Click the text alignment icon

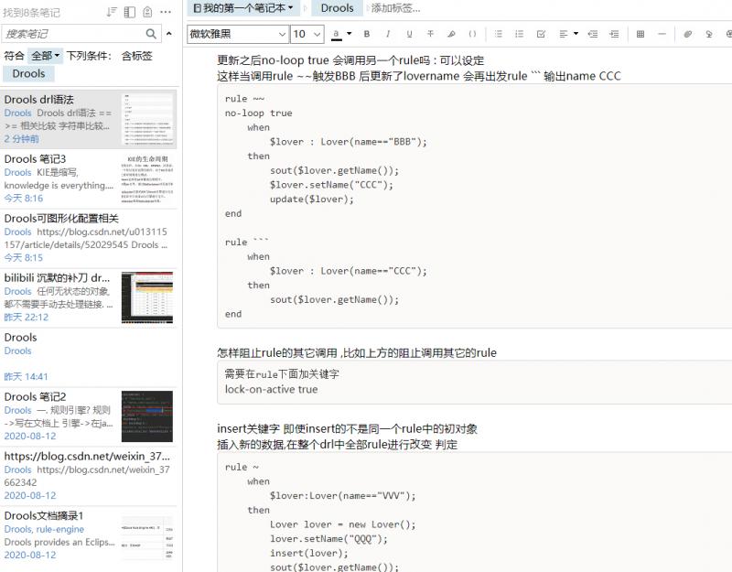[x=563, y=34]
